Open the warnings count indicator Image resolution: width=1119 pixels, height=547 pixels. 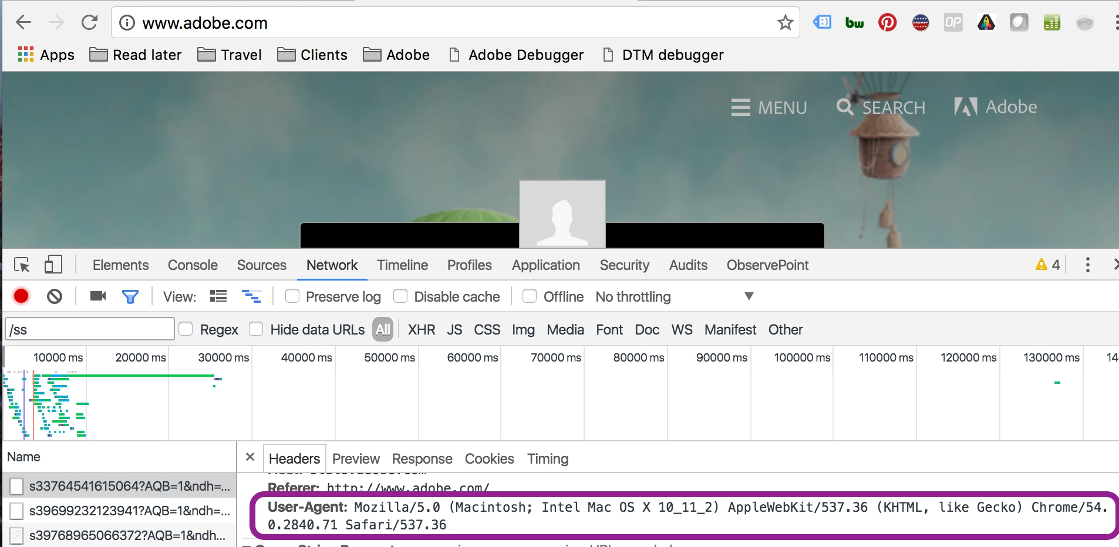[x=1048, y=265]
